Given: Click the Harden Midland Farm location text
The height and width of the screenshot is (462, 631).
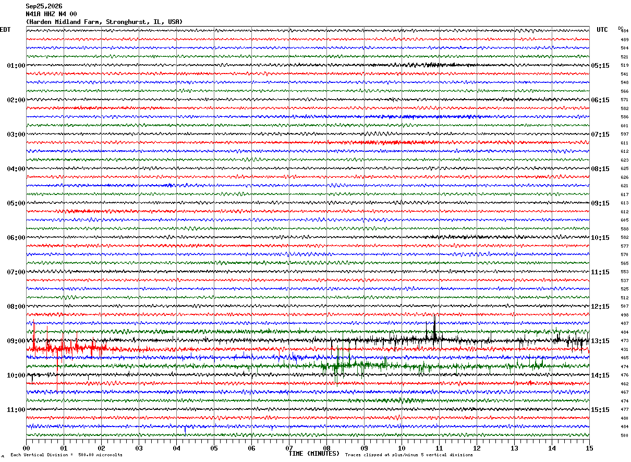Looking at the screenshot, I should tap(104, 21).
